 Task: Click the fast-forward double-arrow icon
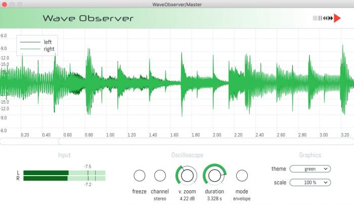(331, 18)
